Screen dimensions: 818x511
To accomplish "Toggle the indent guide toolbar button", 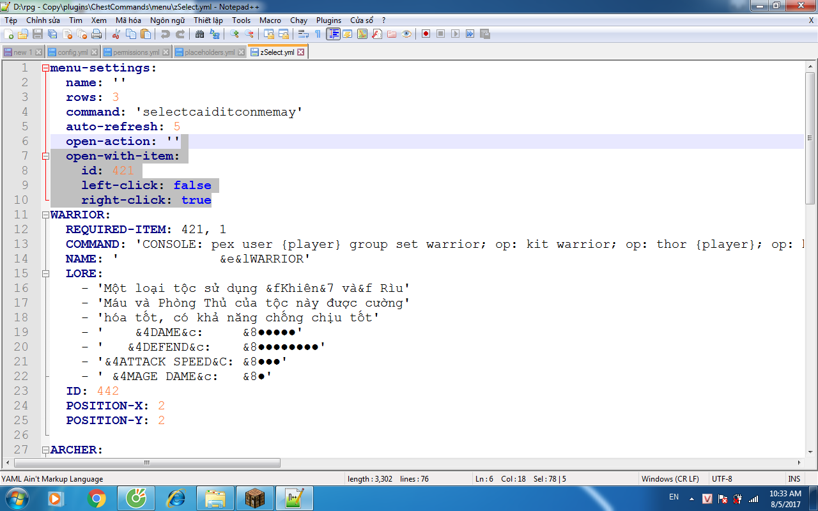I will (x=333, y=34).
